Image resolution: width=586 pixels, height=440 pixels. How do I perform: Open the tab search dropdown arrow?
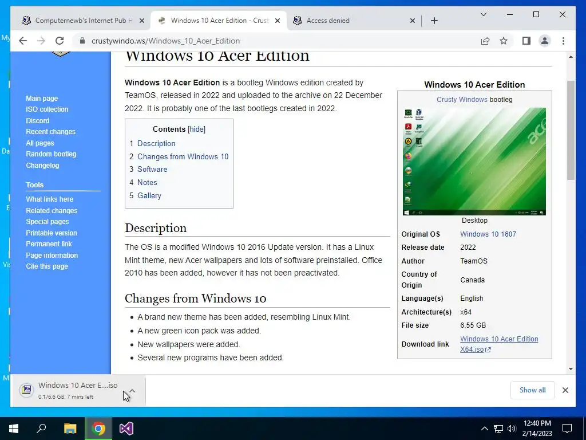pyautogui.click(x=483, y=14)
